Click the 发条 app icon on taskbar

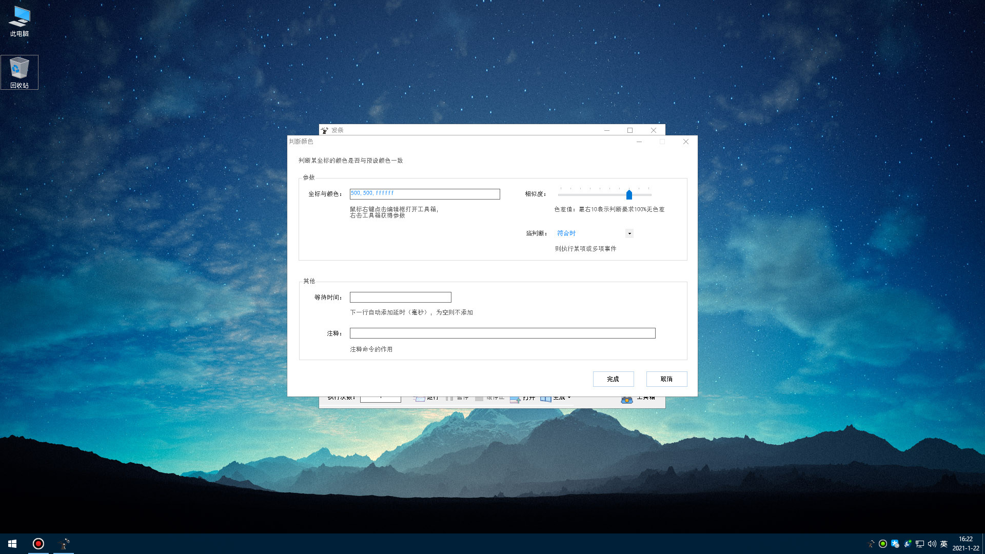(x=64, y=544)
